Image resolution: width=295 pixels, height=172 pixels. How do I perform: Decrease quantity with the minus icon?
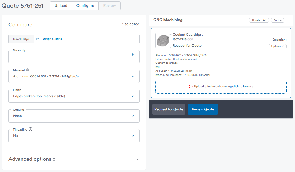click(x=133, y=59)
